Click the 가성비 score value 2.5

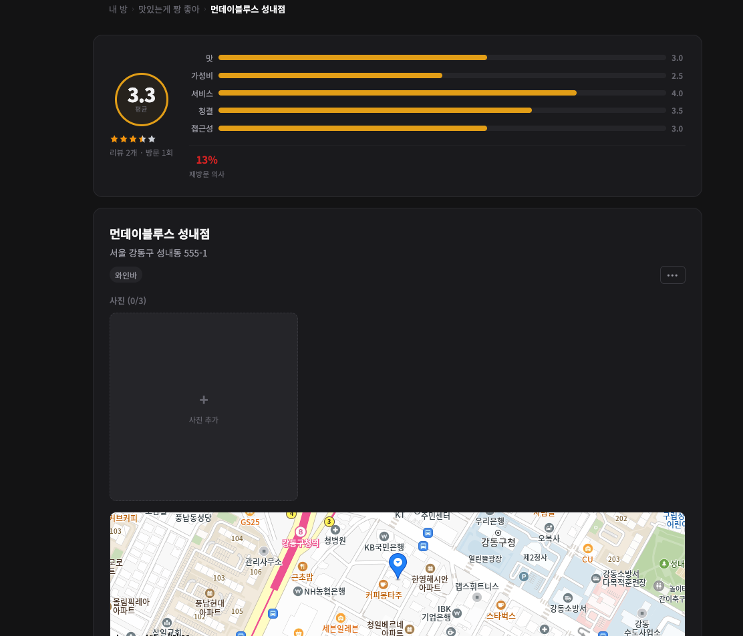(x=677, y=76)
